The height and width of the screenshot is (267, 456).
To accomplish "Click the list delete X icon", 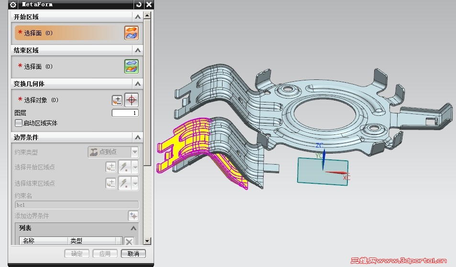I will coord(129,241).
